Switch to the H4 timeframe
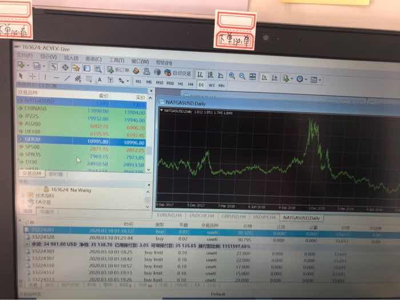This screenshot has width=400, height=300. click(190, 84)
